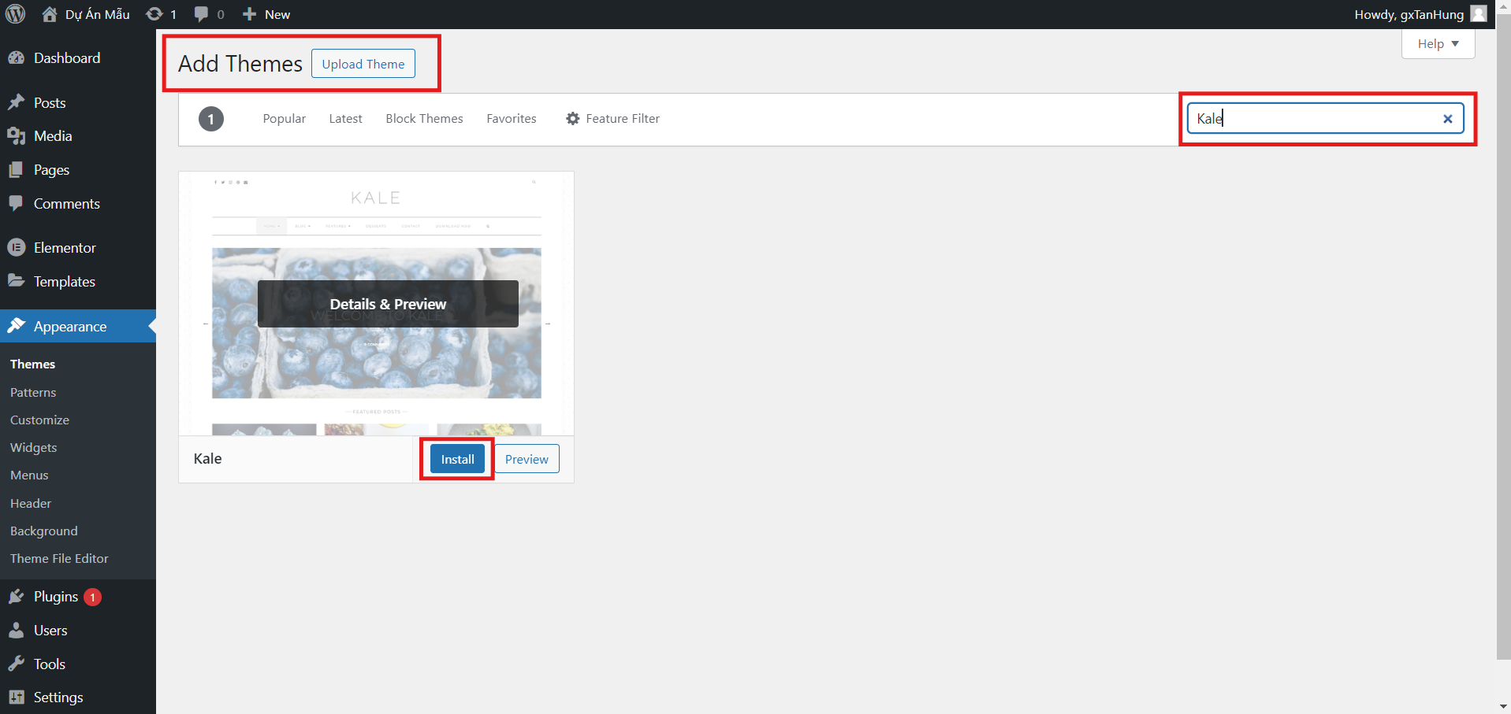Click the Settings sliders icon
The width and height of the screenshot is (1511, 714).
point(17,697)
